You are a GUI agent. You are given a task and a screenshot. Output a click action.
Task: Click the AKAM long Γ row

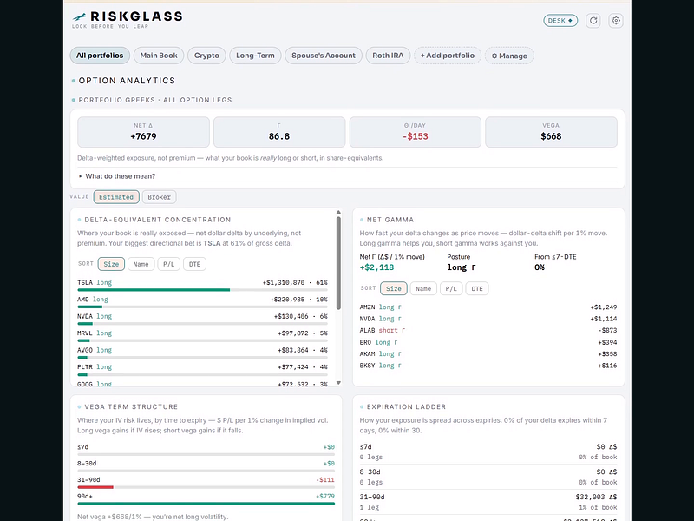[x=488, y=353]
